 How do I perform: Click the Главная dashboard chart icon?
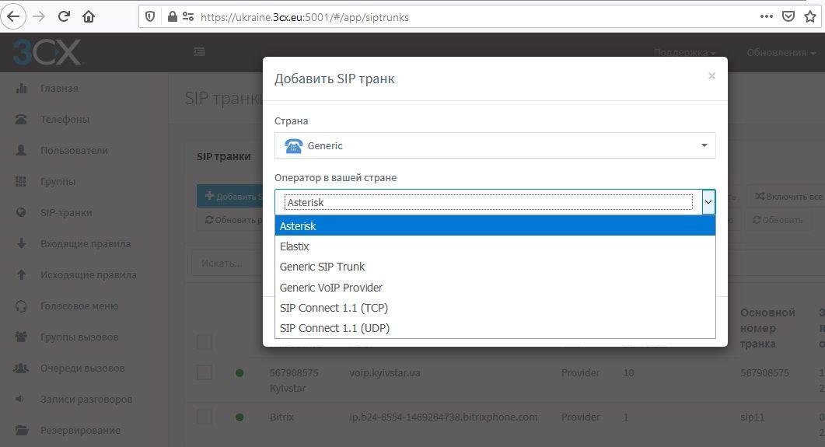[21, 89]
